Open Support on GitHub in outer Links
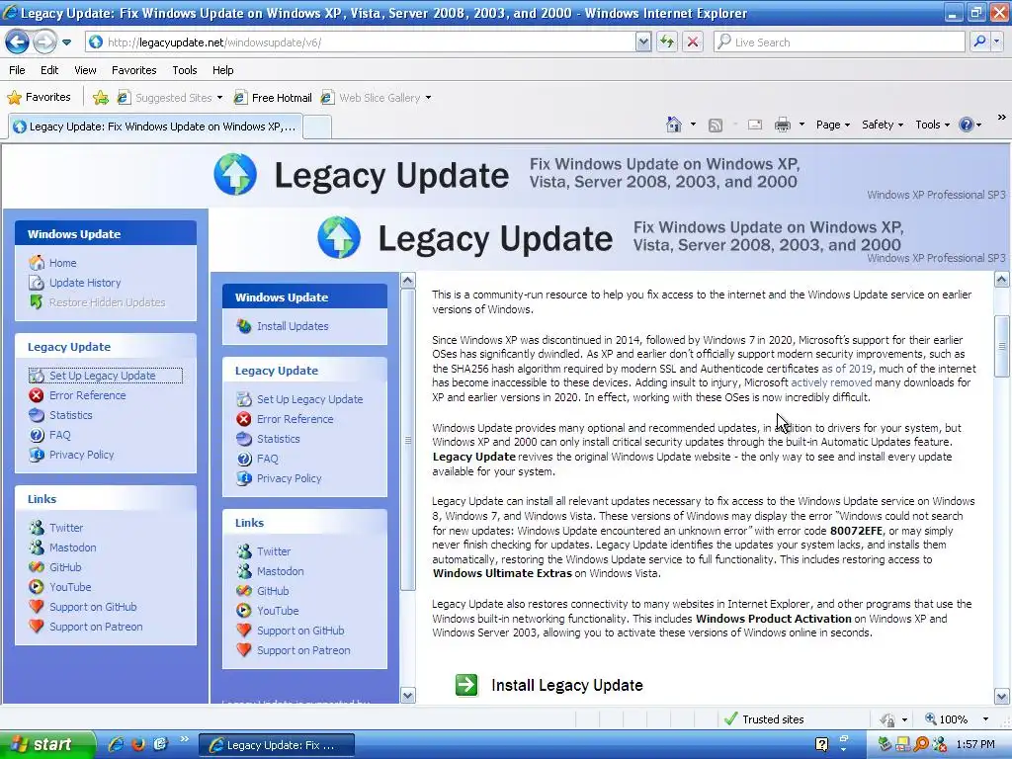Image resolution: width=1012 pixels, height=759 pixels. (x=93, y=607)
